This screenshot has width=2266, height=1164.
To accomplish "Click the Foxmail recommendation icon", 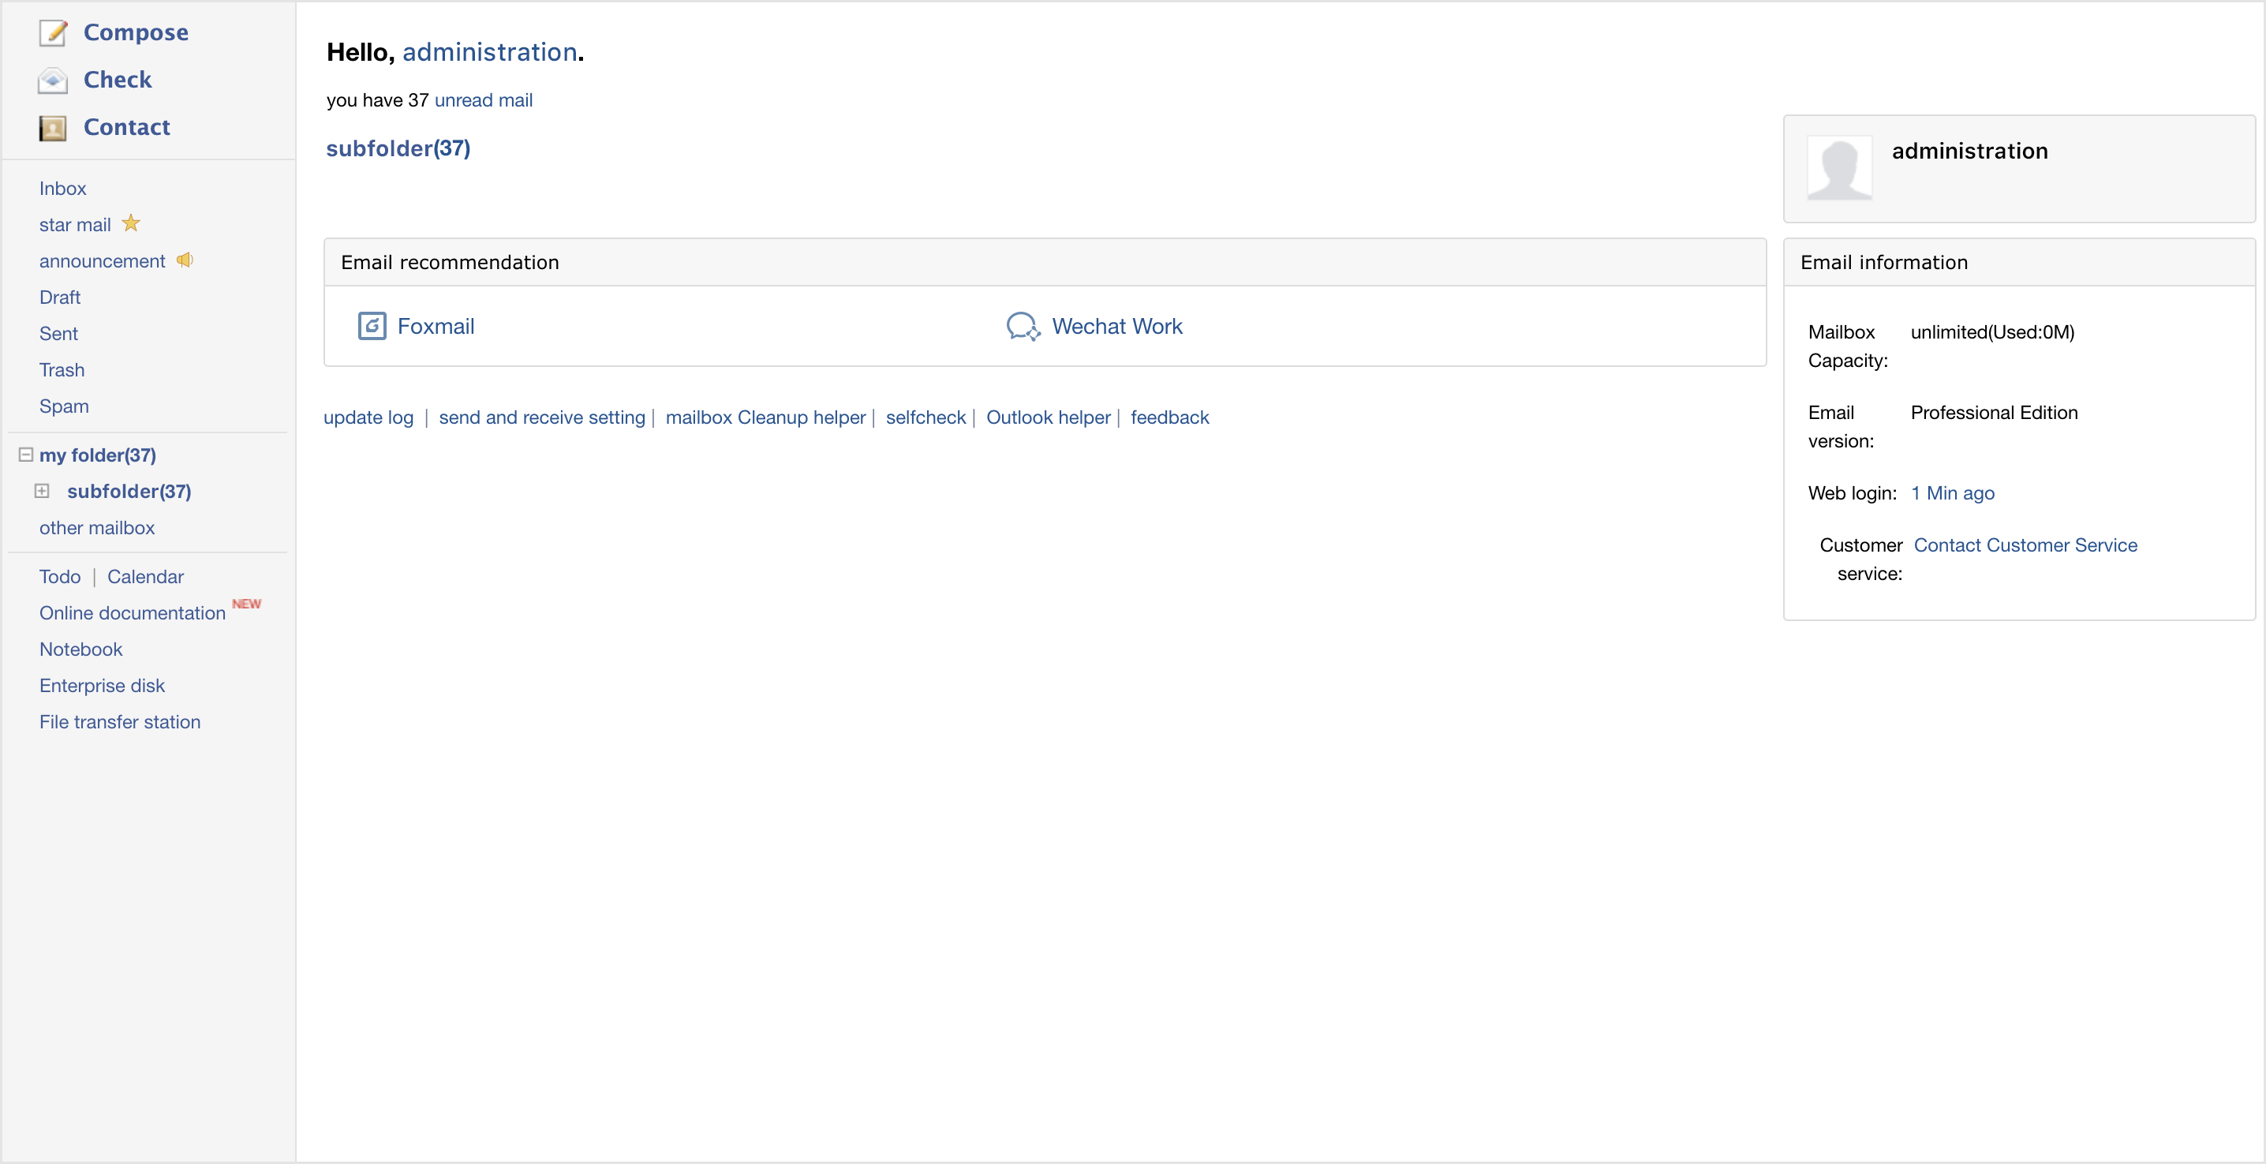I will pyautogui.click(x=372, y=327).
